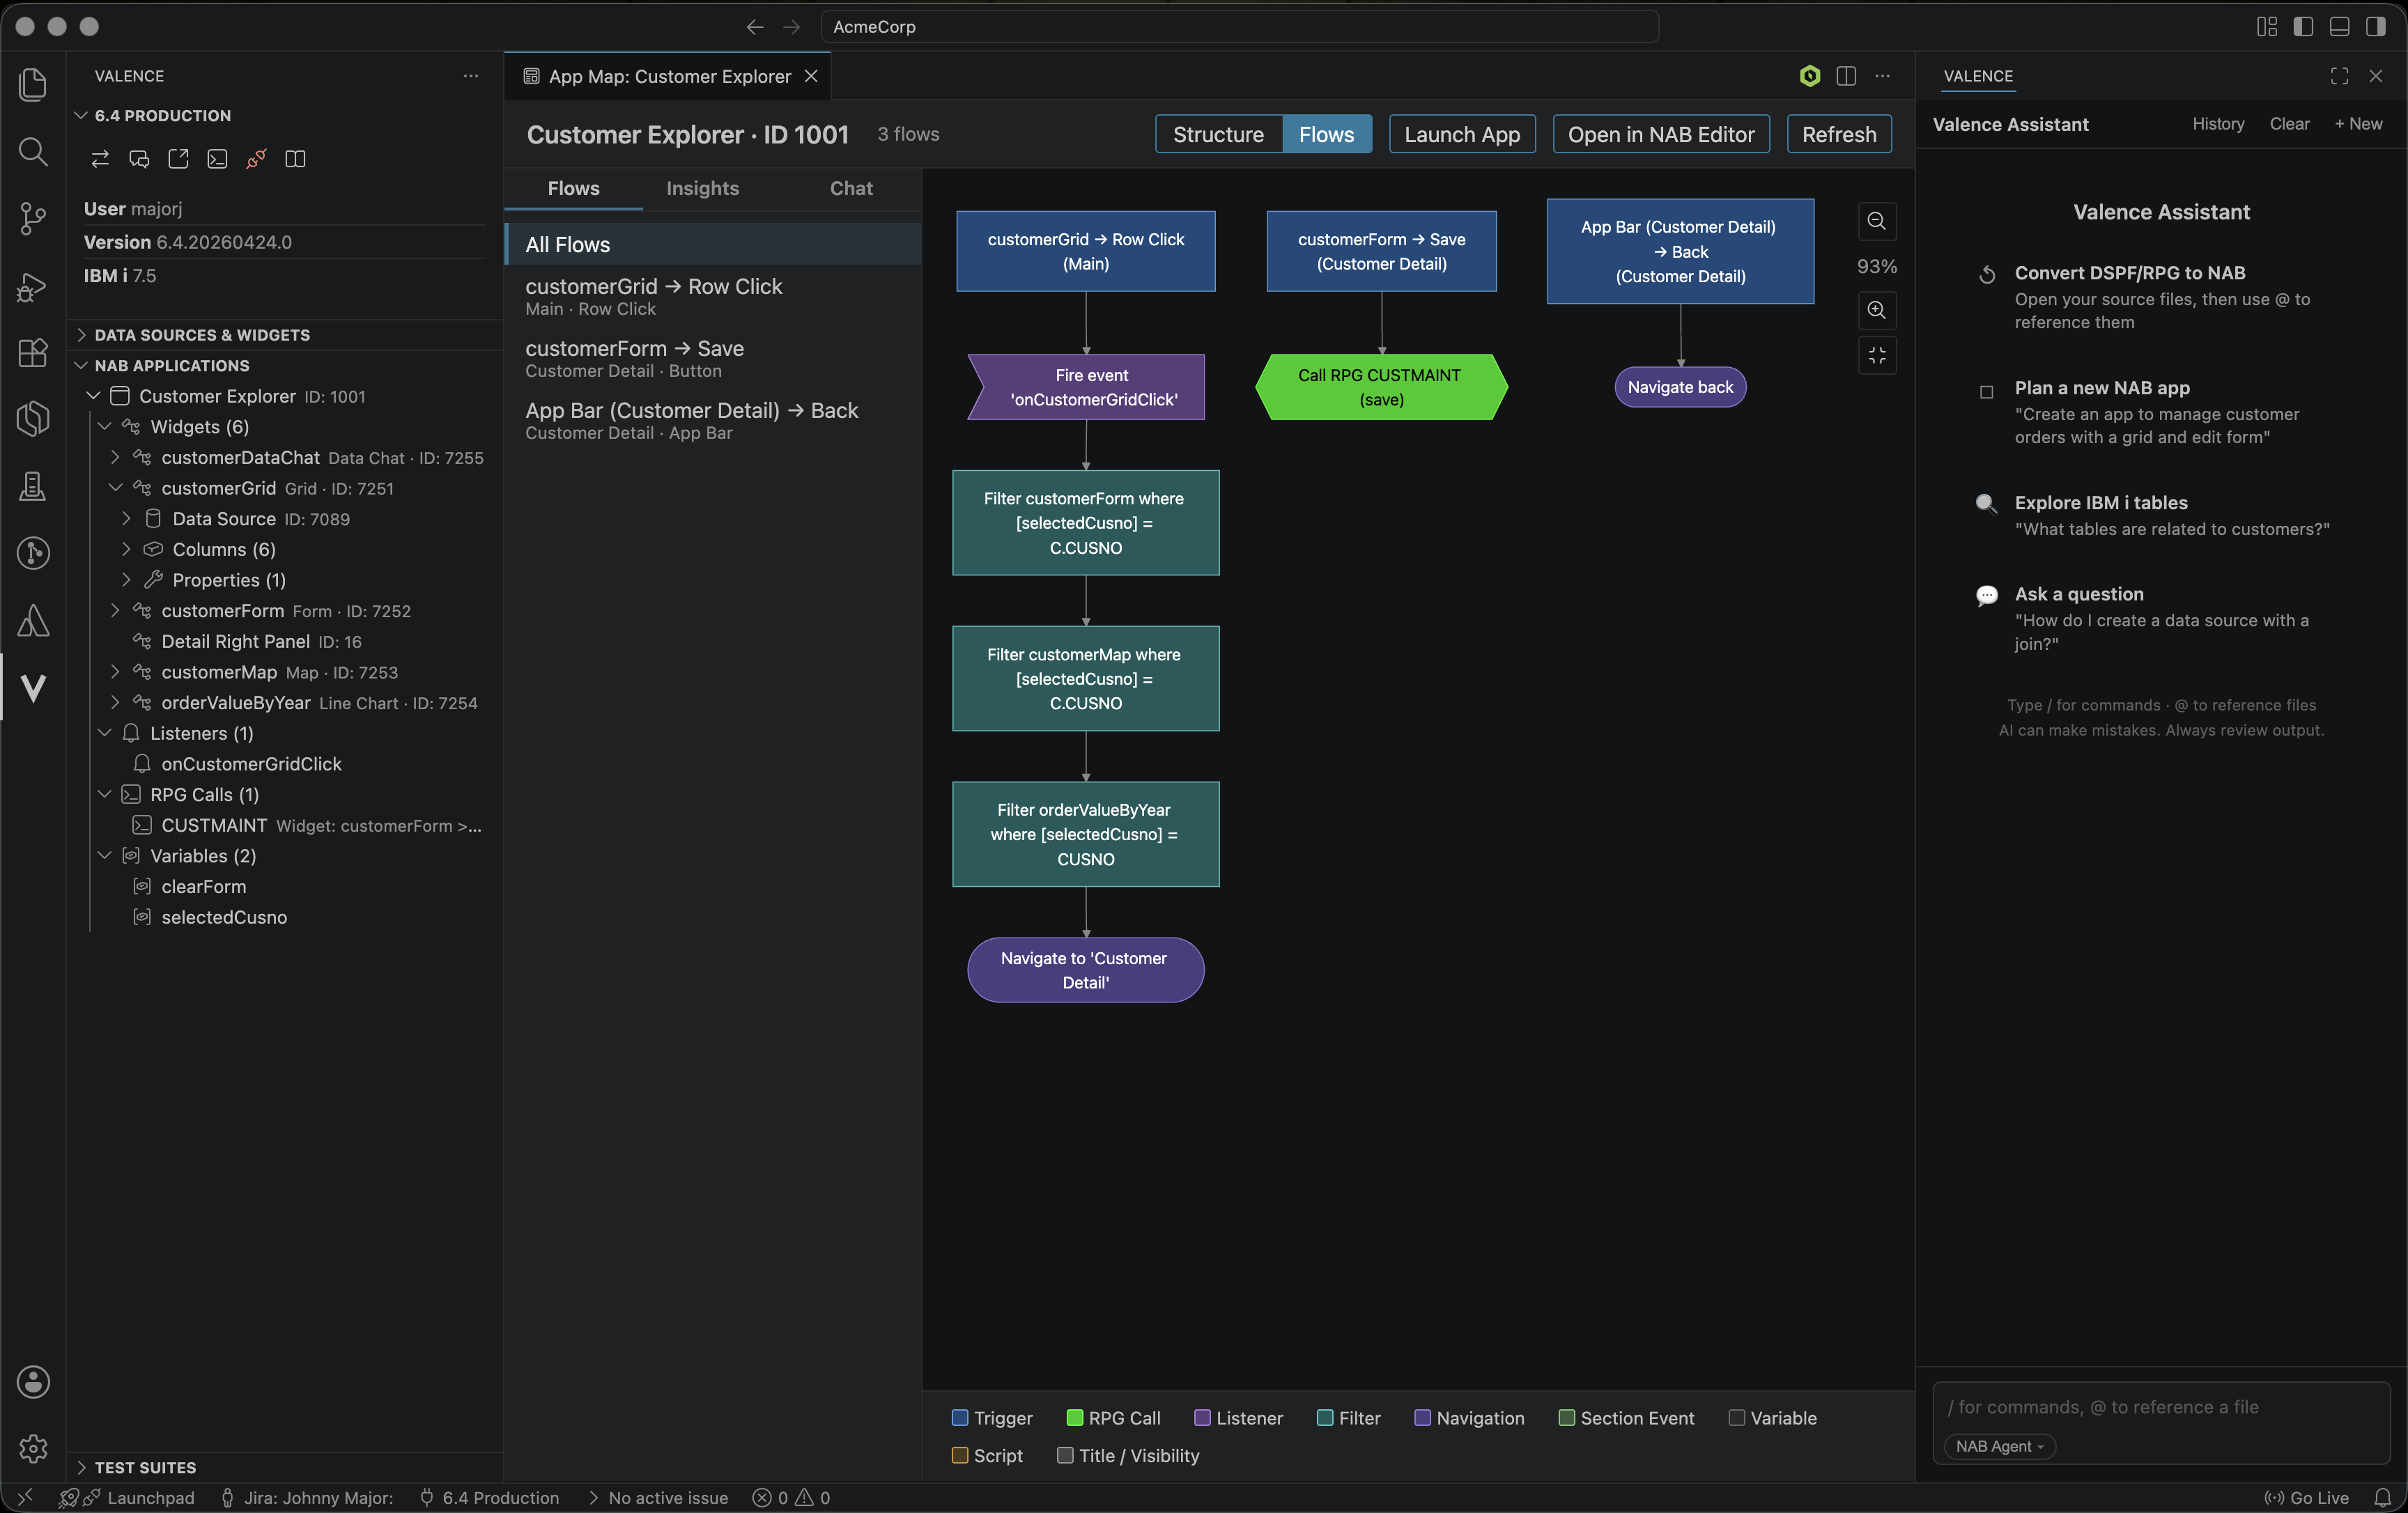This screenshot has height=1513, width=2408.
Task: Clear the assistant conversation
Action: pyautogui.click(x=2289, y=124)
